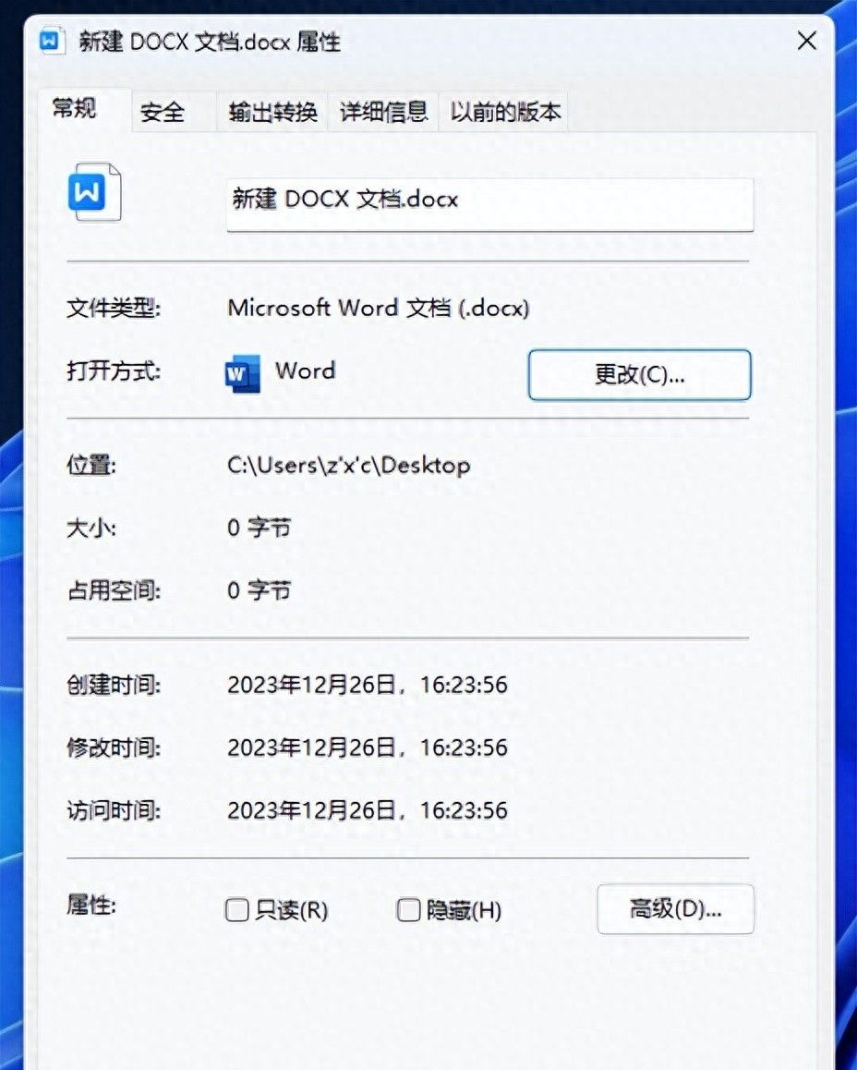Image resolution: width=857 pixels, height=1070 pixels.
Task: Click the 位置 label
Action: coord(91,466)
